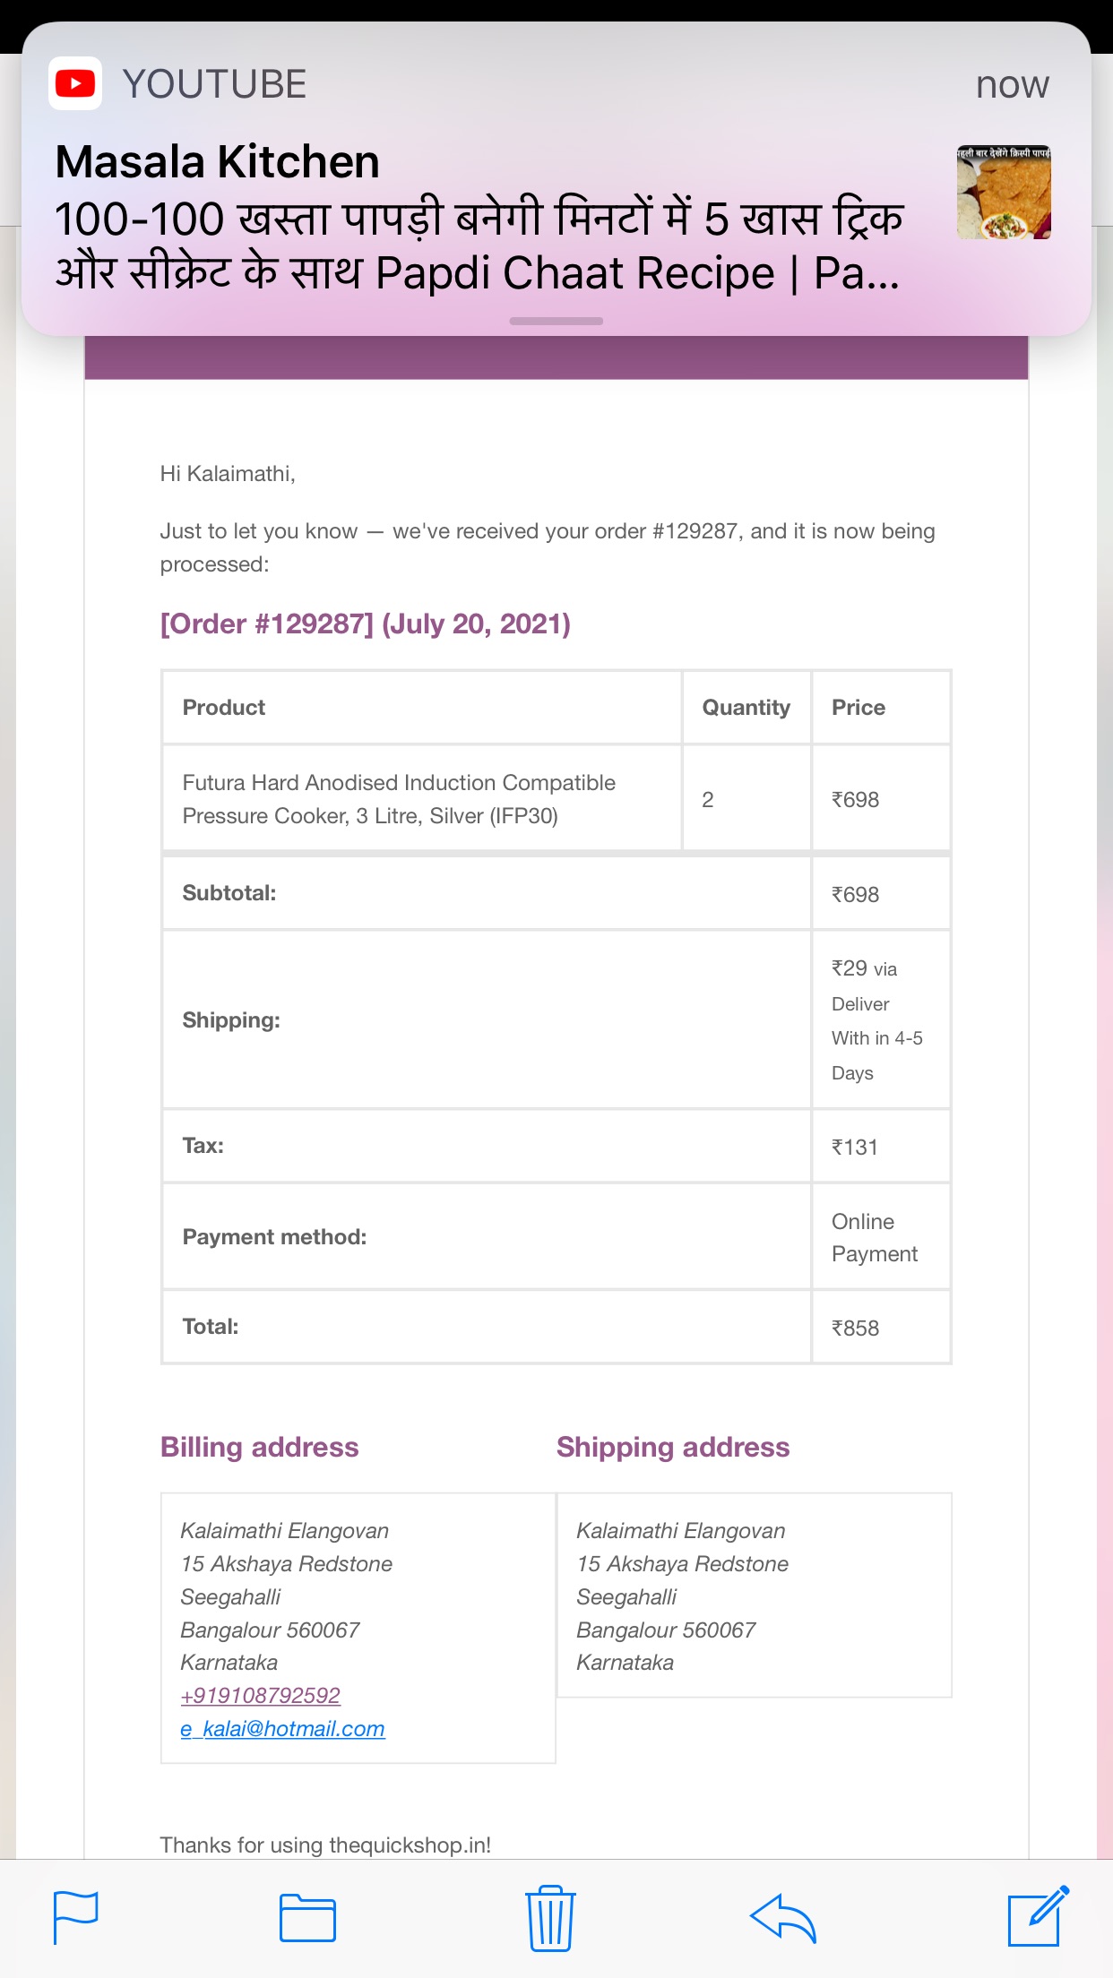Screen dimensions: 1113x1978
Task: Tap the Shipping address heading
Action: coord(673,1447)
